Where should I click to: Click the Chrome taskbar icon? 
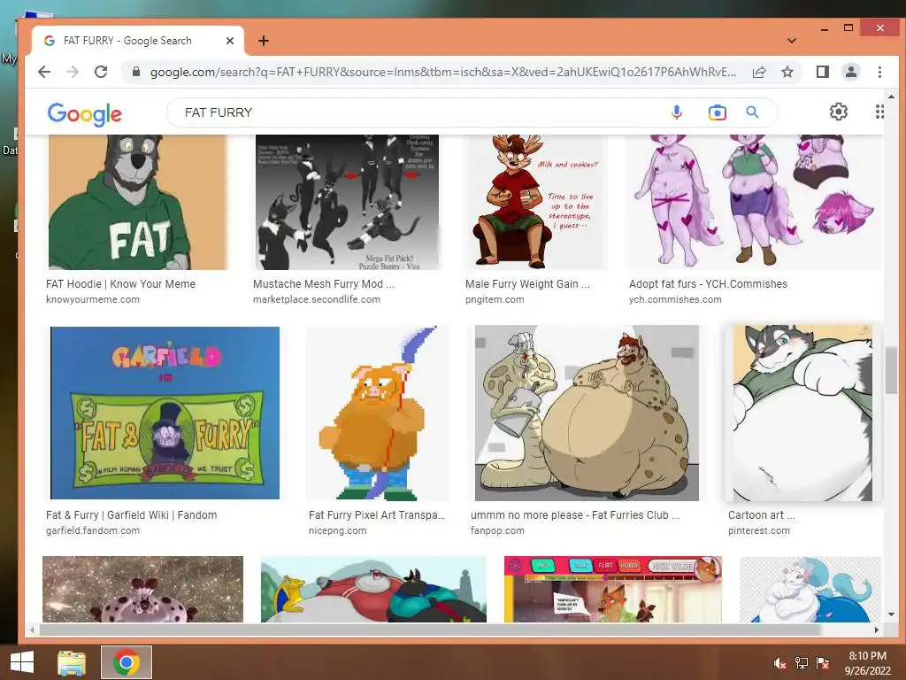coord(126,662)
